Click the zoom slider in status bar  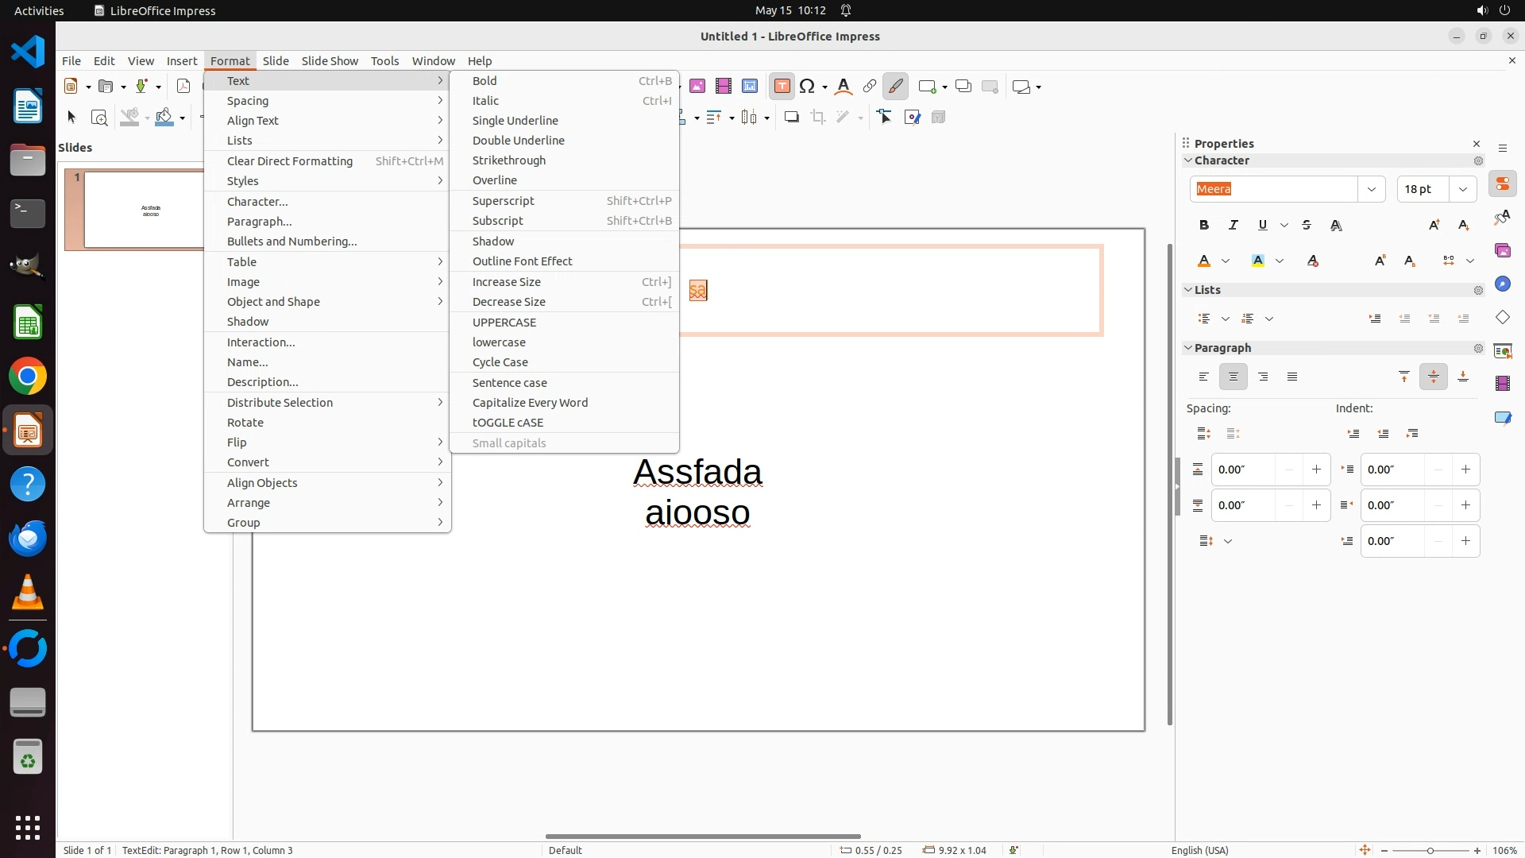[1430, 851]
